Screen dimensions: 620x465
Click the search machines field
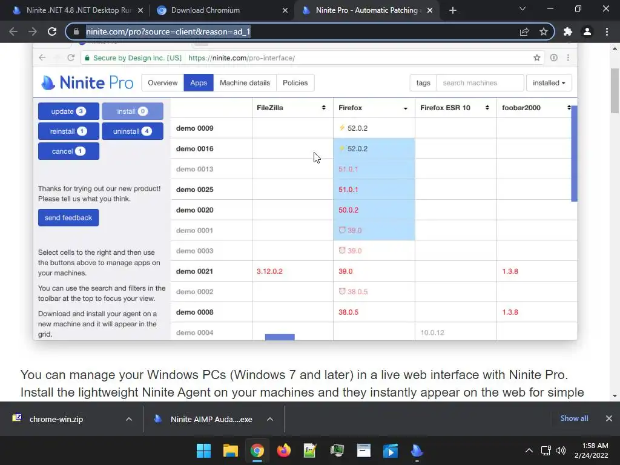pyautogui.click(x=480, y=82)
